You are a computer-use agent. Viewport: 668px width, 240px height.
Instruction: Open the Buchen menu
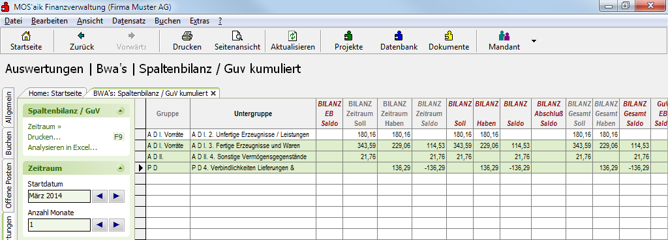click(x=168, y=21)
